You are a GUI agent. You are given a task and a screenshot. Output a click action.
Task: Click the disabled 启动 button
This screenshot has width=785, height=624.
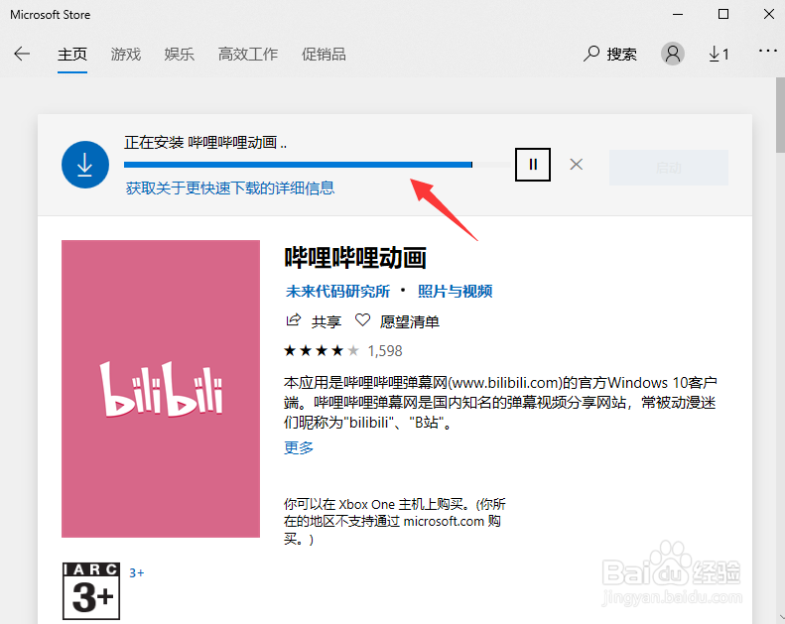[668, 168]
